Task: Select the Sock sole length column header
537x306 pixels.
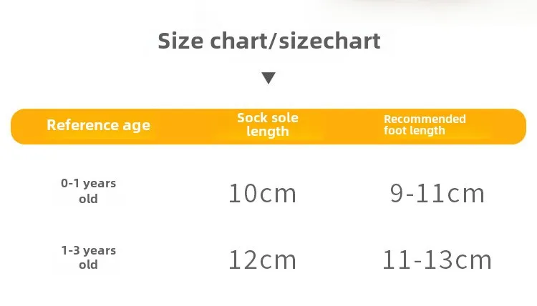Action: point(268,124)
